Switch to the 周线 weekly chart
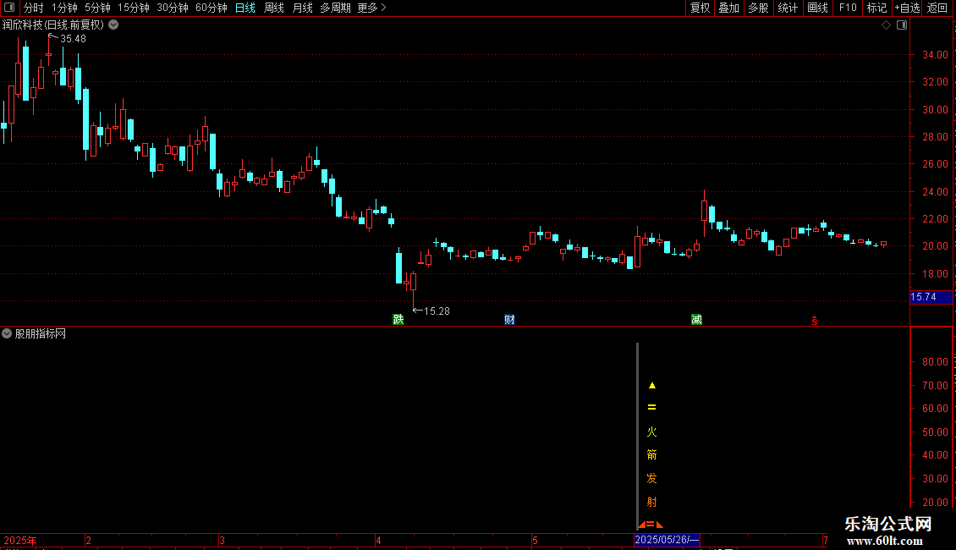 [274, 8]
